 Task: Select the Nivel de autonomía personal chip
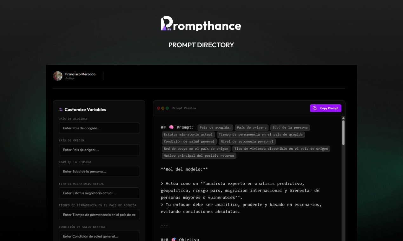click(x=247, y=141)
